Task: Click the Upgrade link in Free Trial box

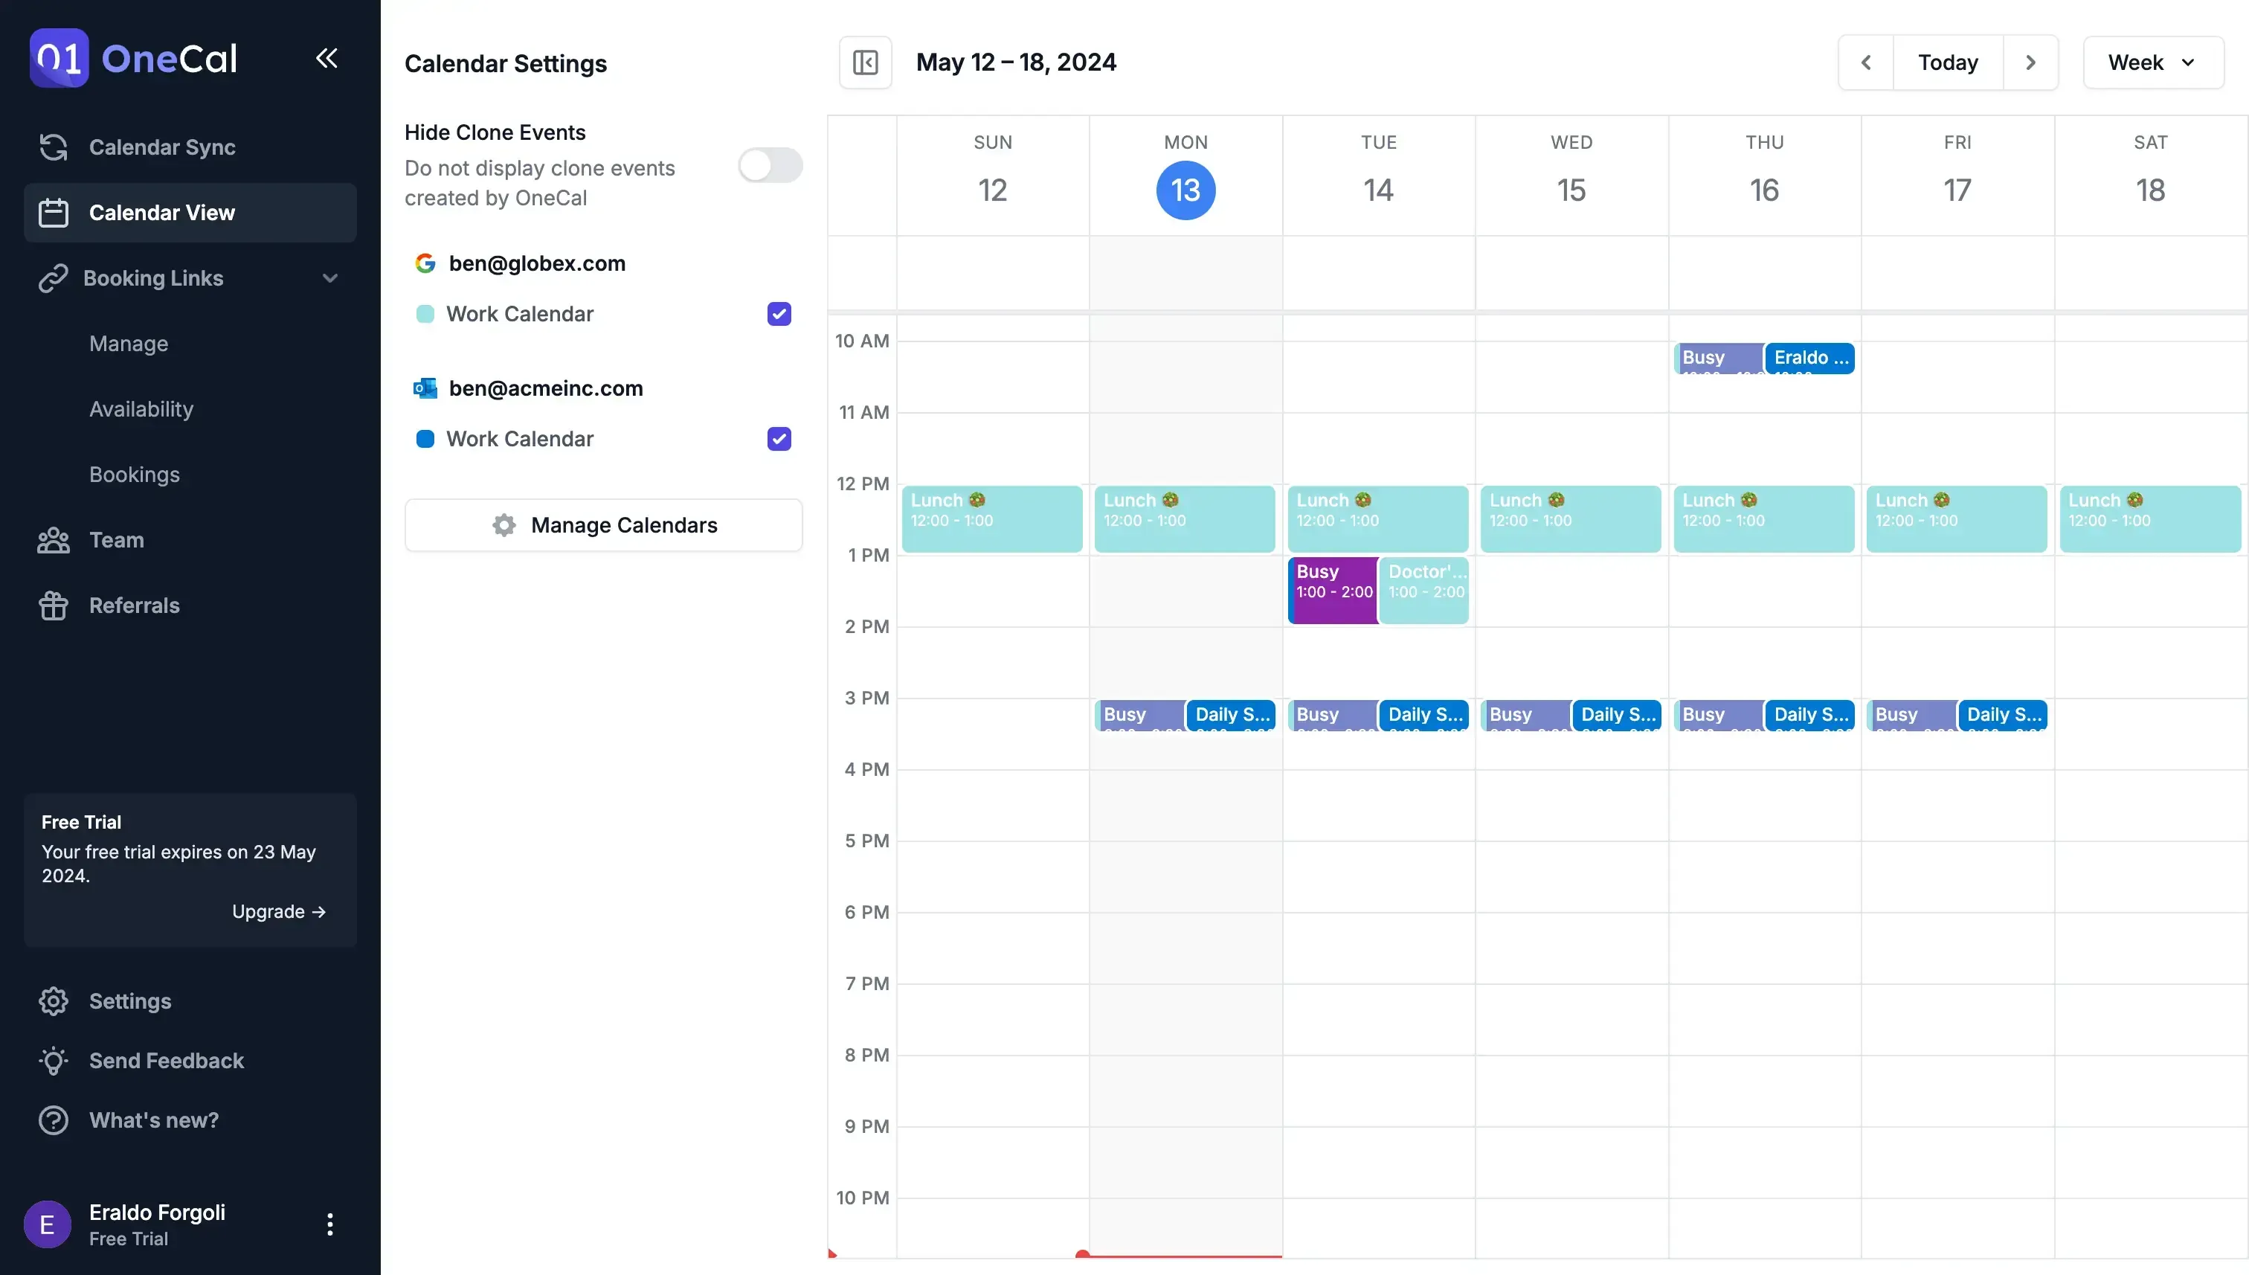Action: (x=278, y=911)
